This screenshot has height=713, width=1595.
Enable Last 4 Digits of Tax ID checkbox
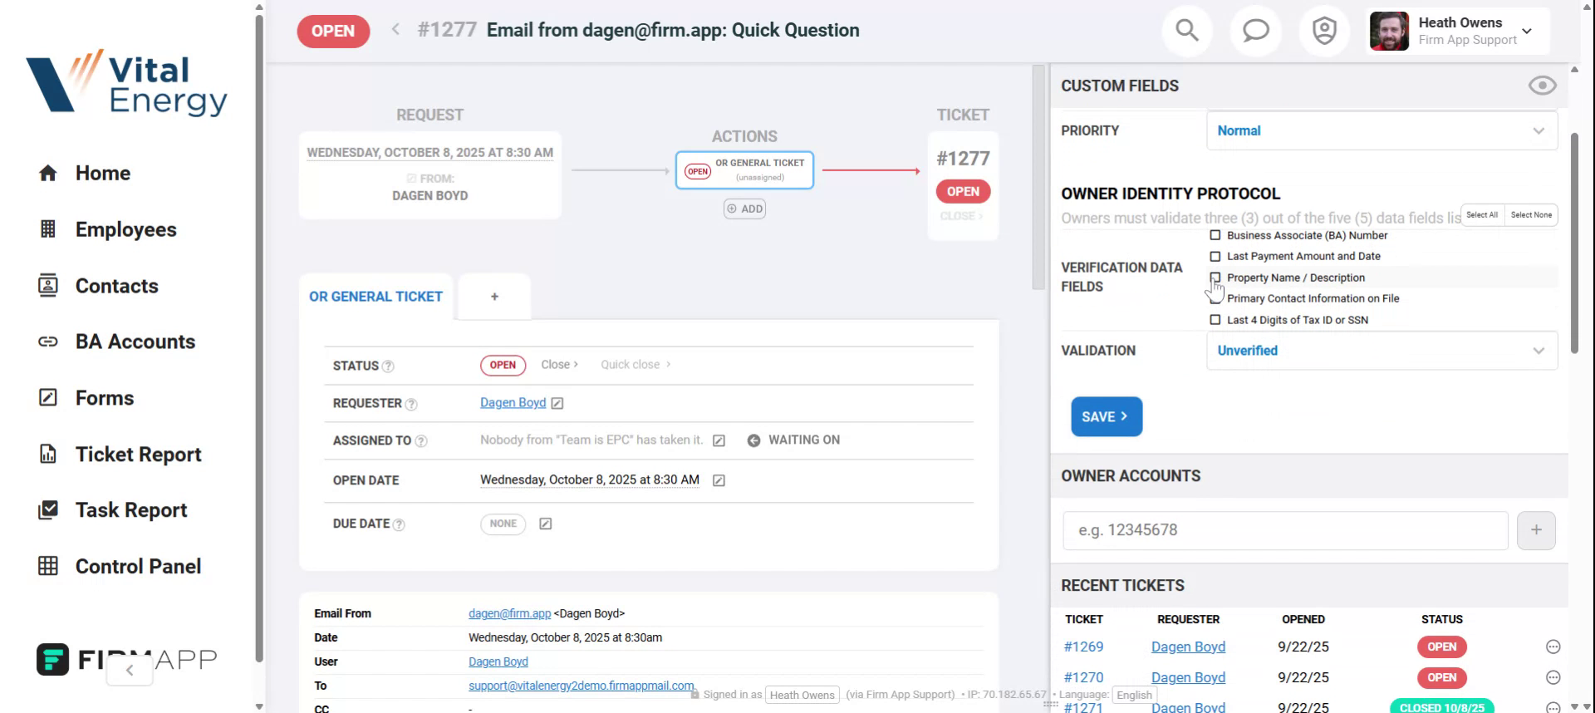coord(1215,320)
